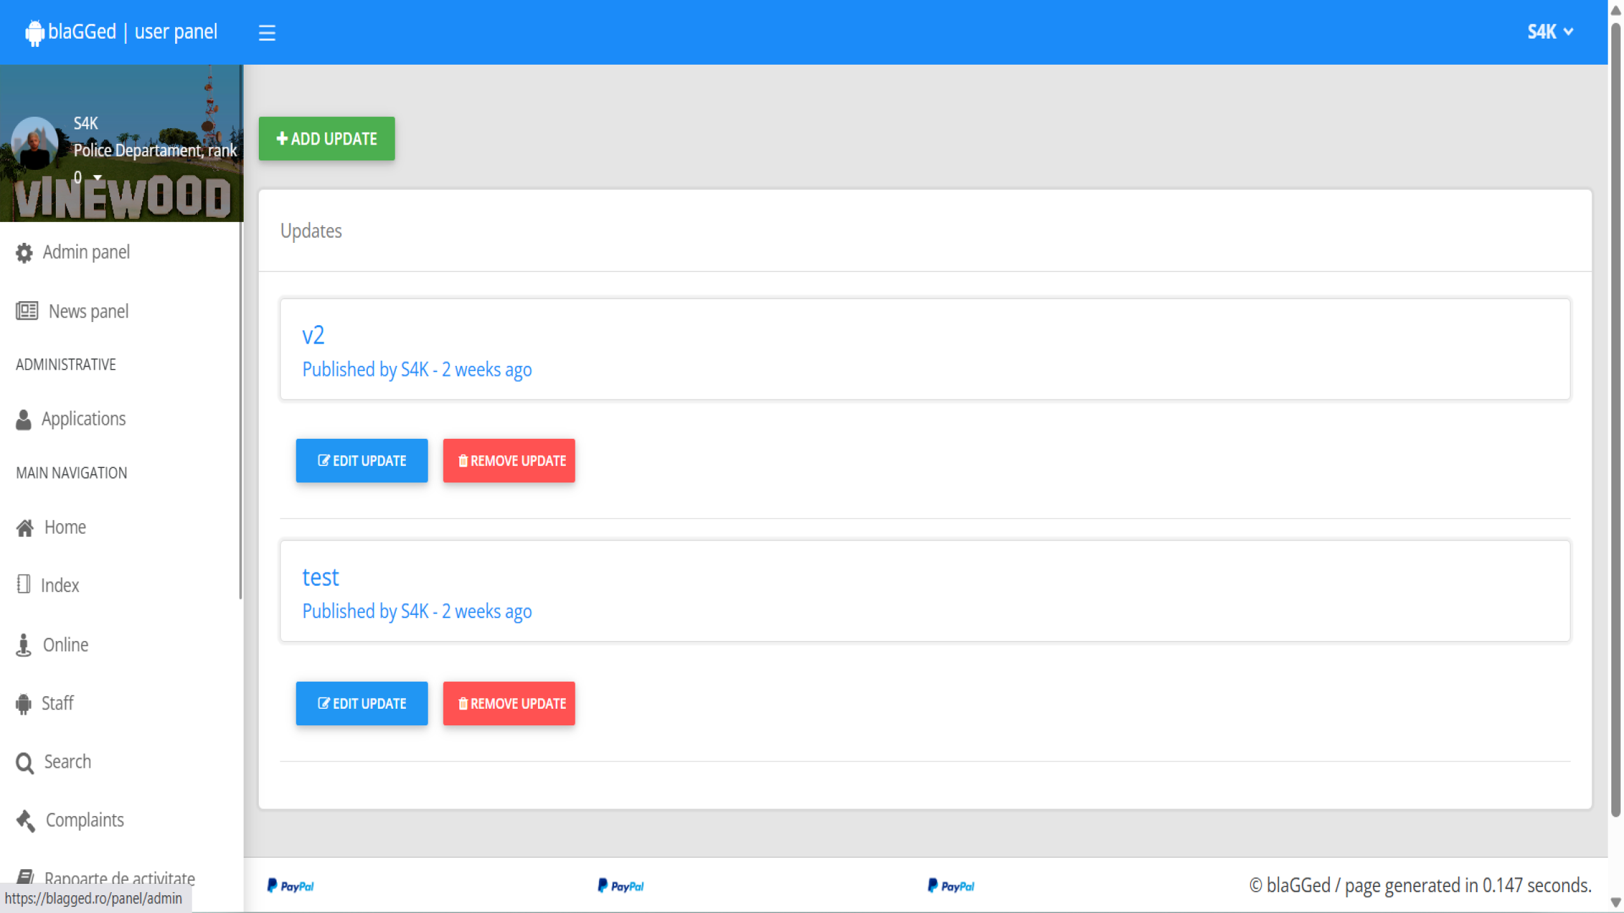Click the Complaints gavel icon
The image size is (1624, 913).
25,820
